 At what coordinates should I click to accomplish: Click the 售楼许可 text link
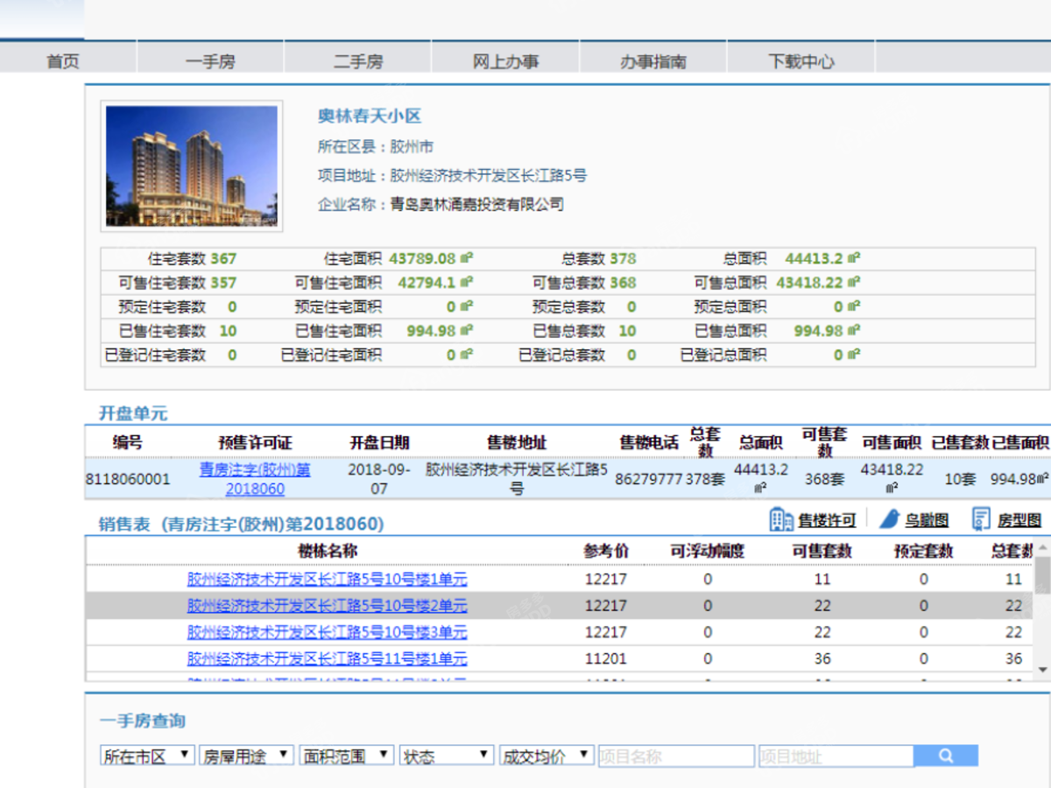point(827,520)
